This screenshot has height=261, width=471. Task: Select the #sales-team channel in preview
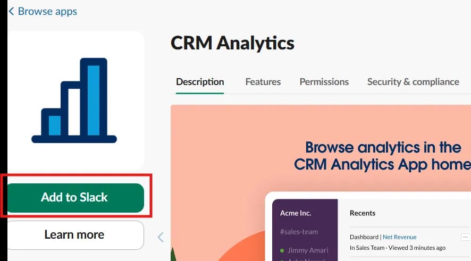[299, 232]
